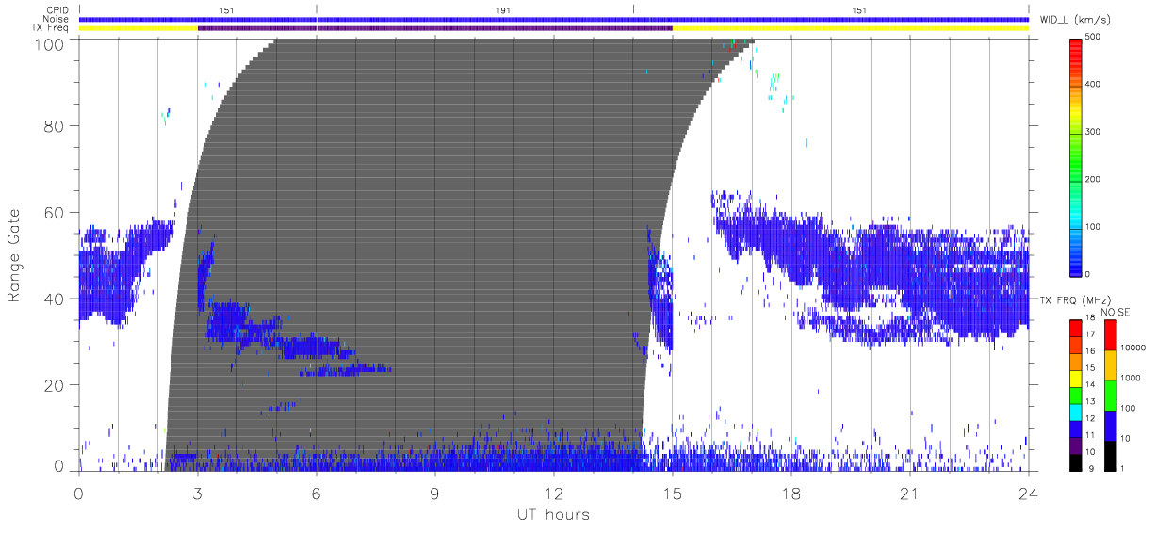Click the 3 tick on the UT hours axis

click(198, 493)
